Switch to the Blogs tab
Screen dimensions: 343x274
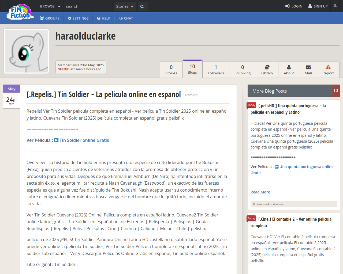[192, 69]
